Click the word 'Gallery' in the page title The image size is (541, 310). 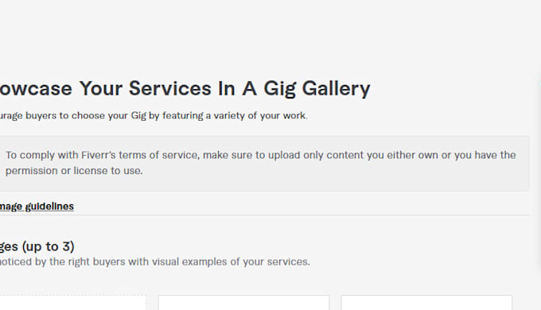336,88
